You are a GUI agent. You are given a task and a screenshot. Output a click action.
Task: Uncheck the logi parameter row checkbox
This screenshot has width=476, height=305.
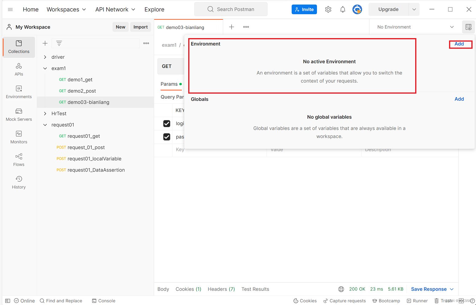click(x=167, y=124)
